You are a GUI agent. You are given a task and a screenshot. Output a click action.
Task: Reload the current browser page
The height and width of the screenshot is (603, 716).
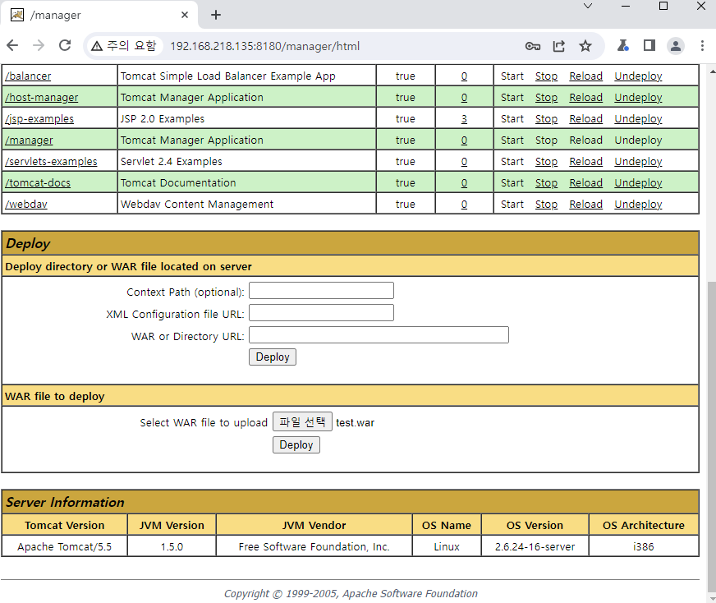(65, 46)
